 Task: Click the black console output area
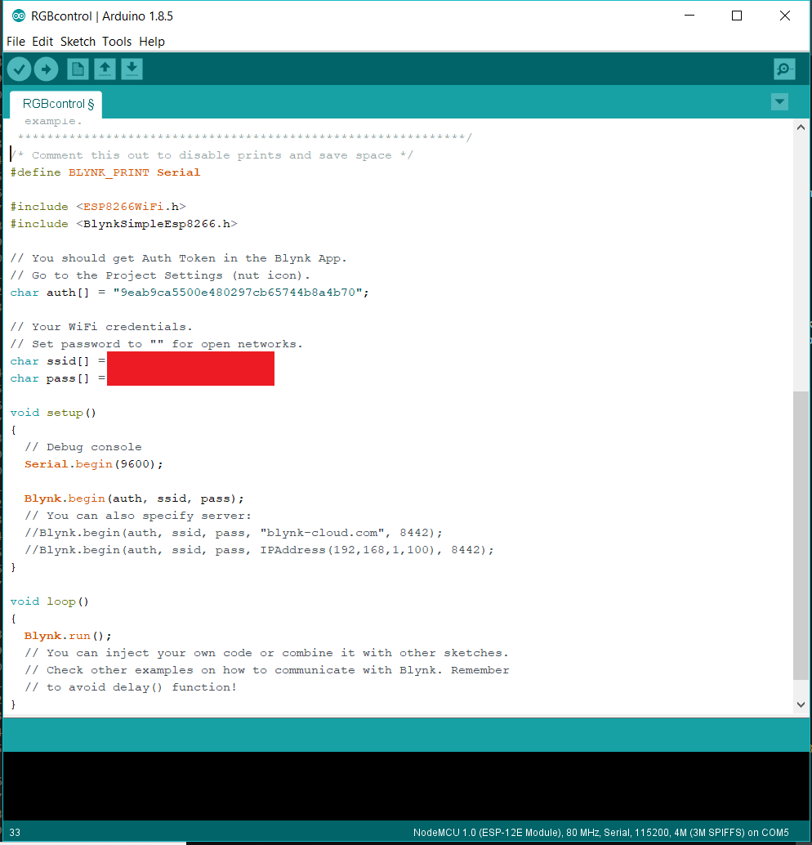pyautogui.click(x=406, y=785)
